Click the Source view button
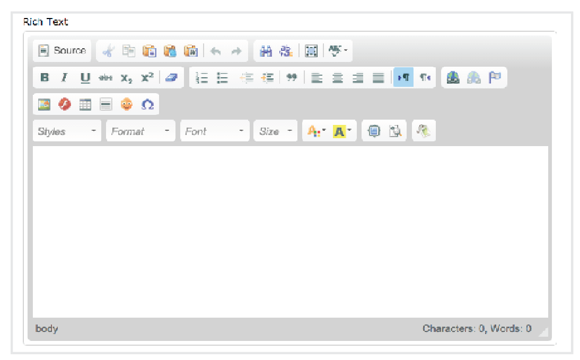 point(63,51)
